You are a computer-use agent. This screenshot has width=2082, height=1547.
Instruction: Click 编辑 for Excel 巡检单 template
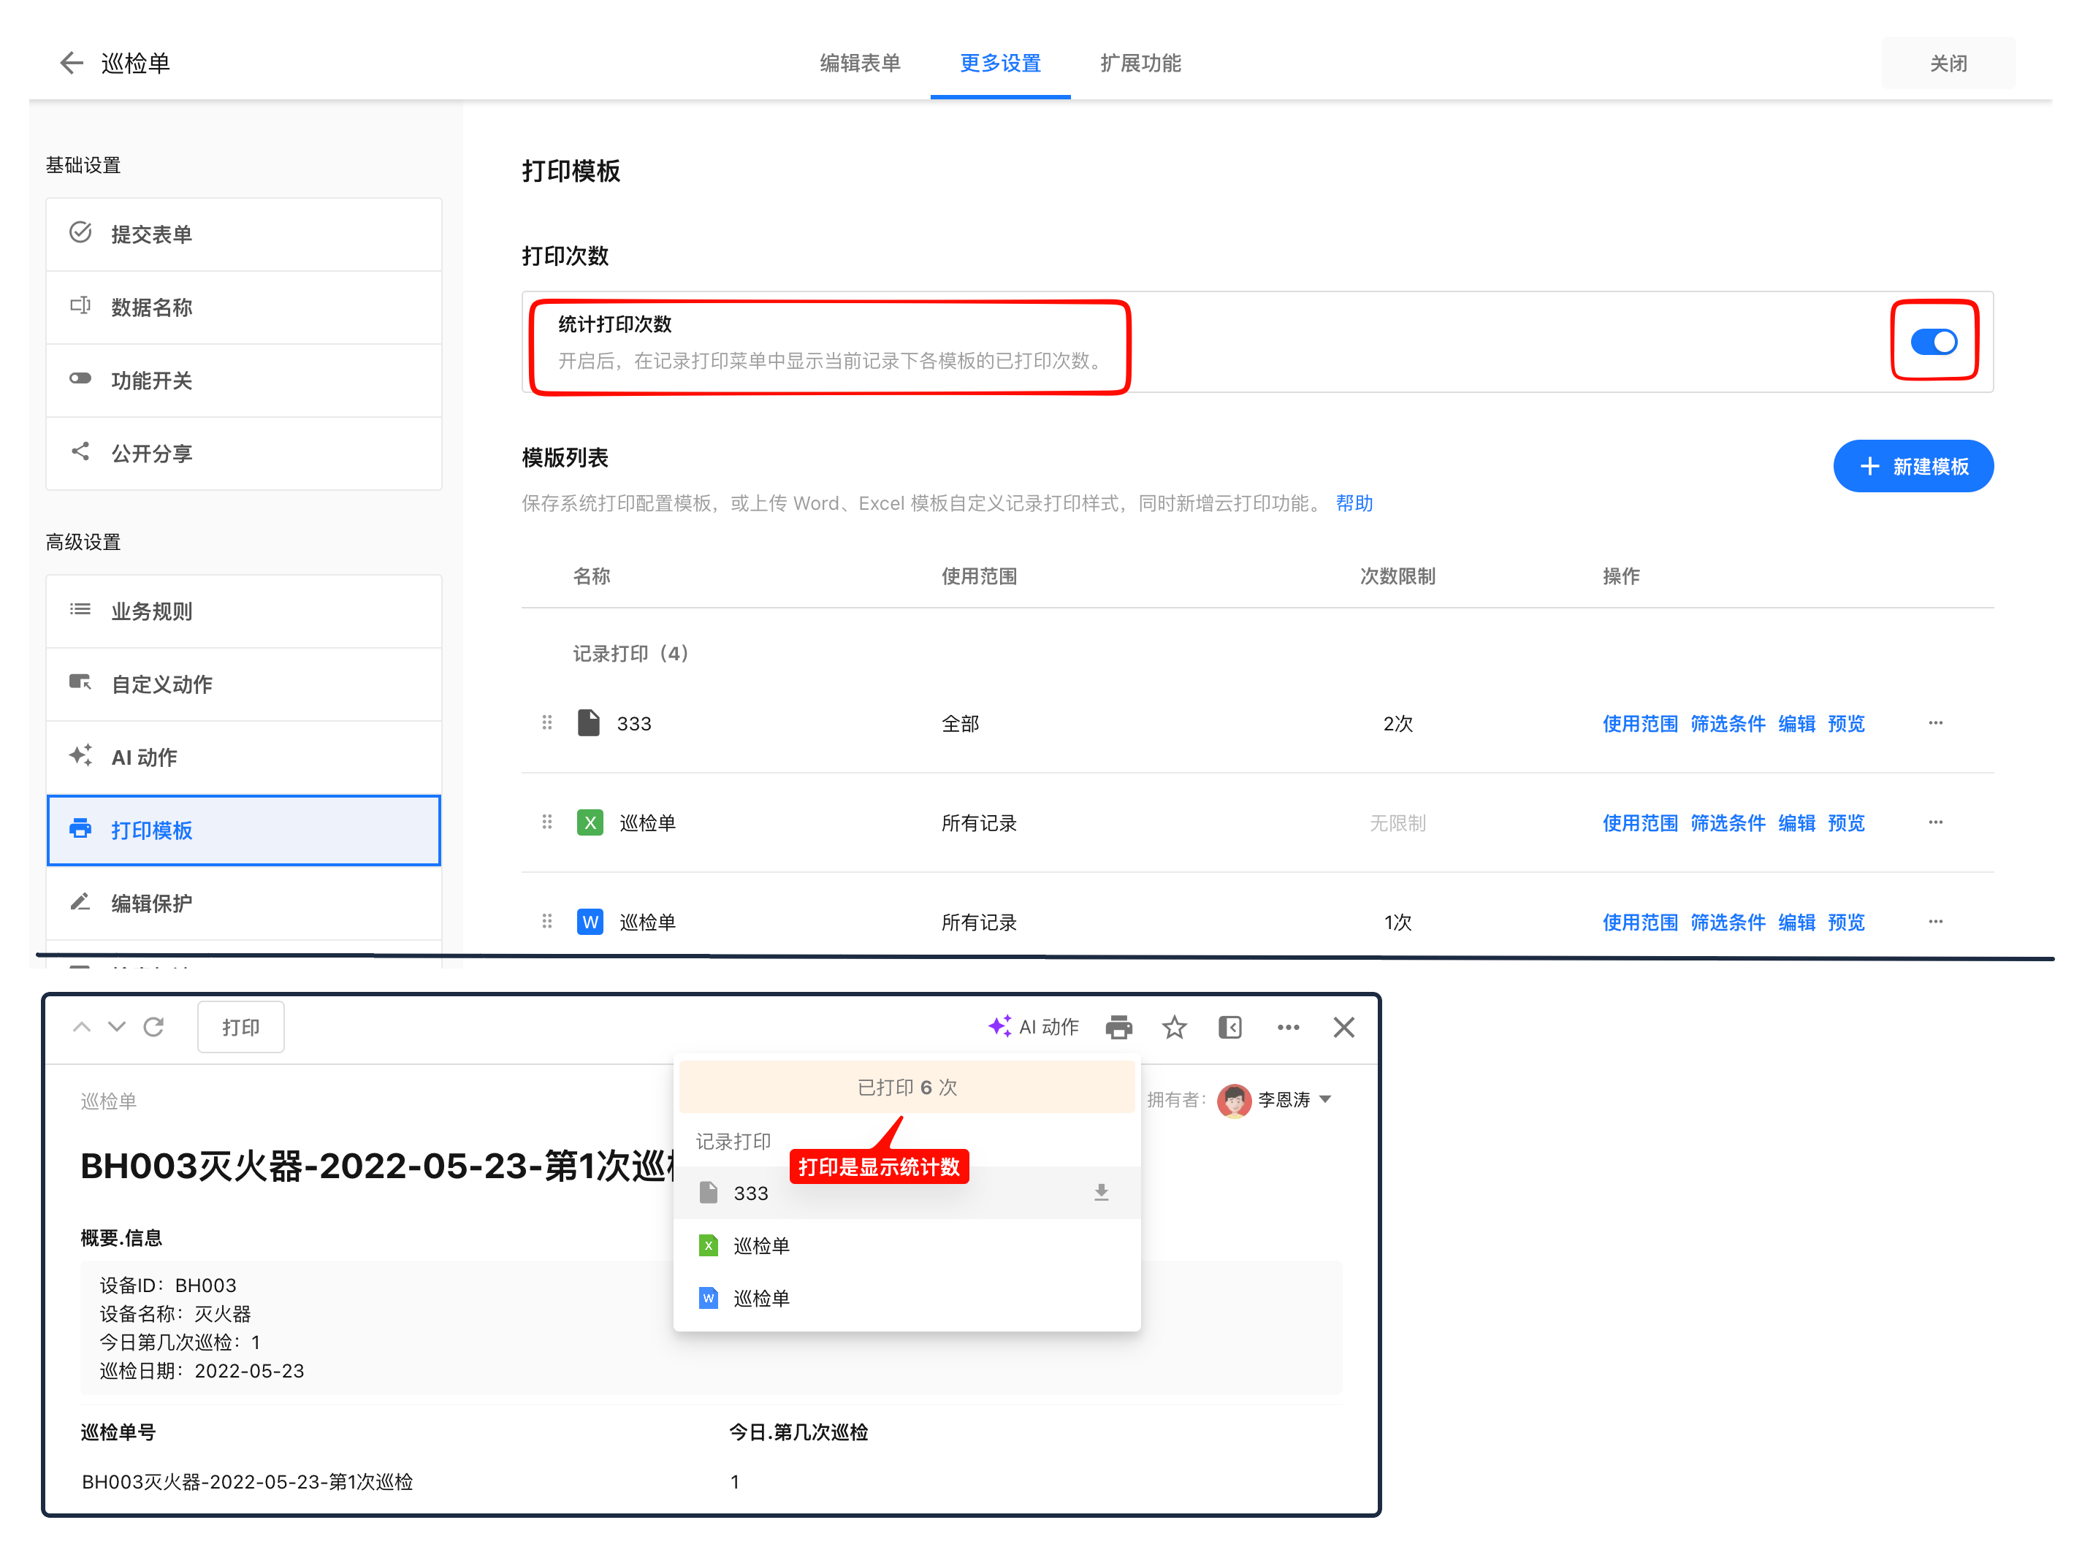pyautogui.click(x=1796, y=823)
